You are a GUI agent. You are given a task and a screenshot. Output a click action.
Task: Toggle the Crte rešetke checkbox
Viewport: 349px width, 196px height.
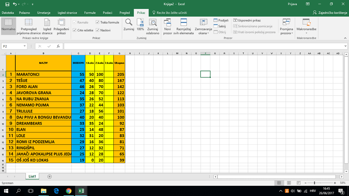point(75,30)
